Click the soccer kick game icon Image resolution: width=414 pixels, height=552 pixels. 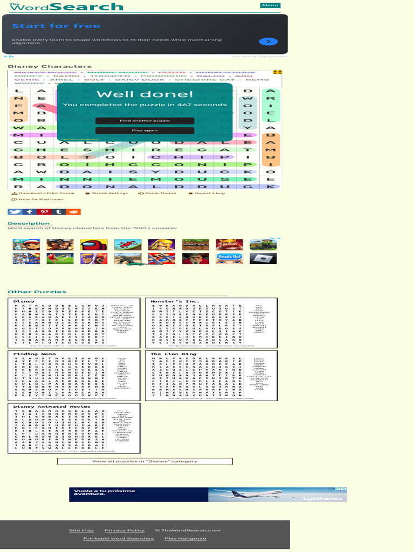(60, 258)
